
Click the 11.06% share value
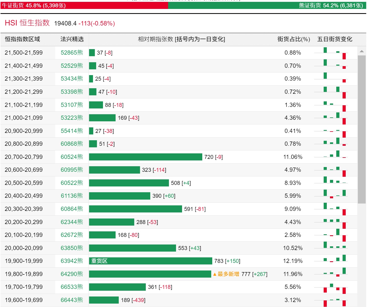pyautogui.click(x=293, y=157)
